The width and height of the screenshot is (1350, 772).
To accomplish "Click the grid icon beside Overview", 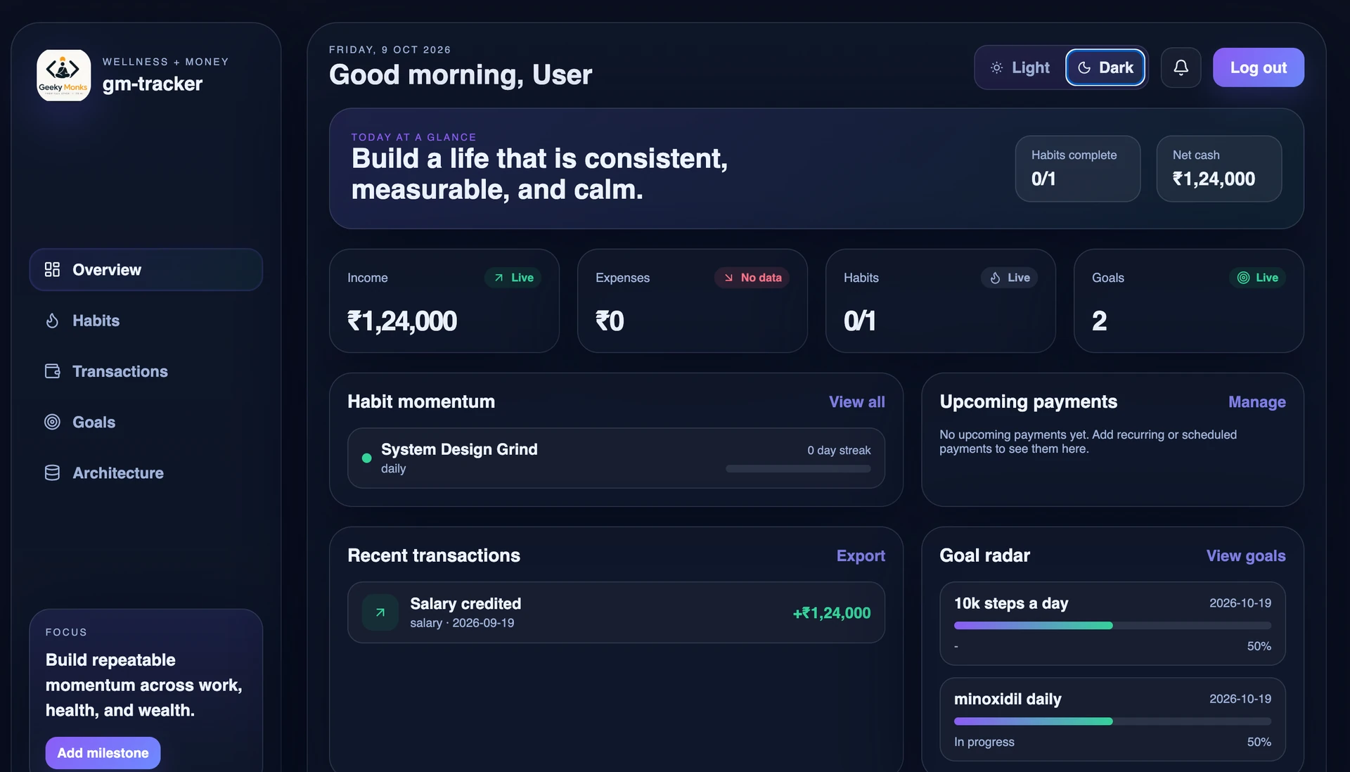I will pos(52,269).
